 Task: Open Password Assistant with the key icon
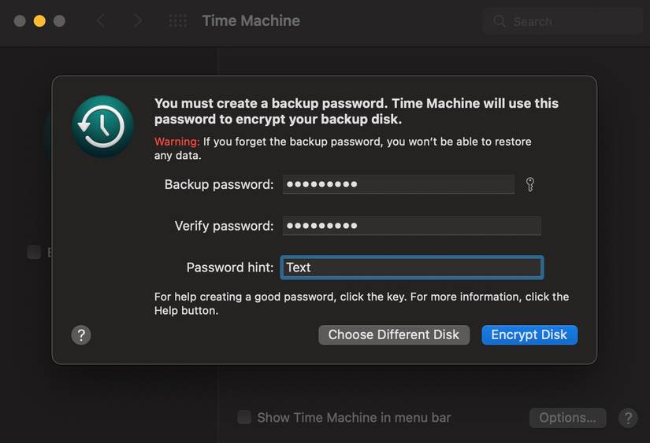click(530, 185)
